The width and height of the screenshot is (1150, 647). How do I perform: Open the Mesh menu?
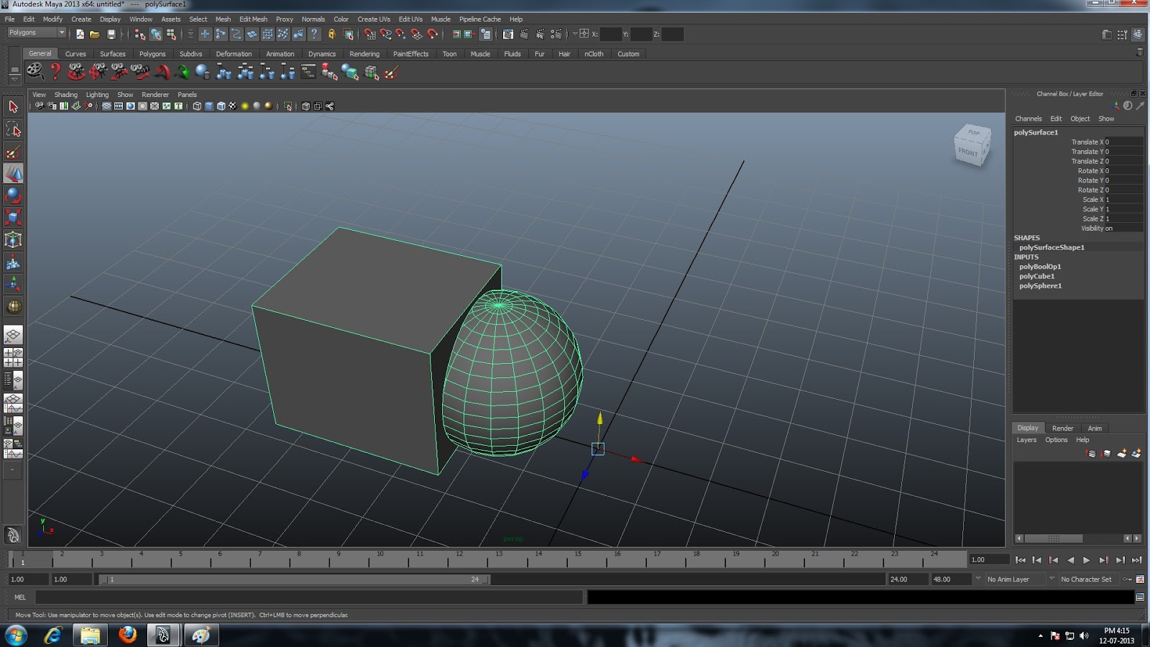point(223,19)
